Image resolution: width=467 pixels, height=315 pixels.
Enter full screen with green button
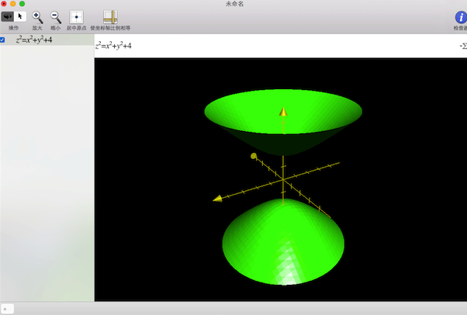click(22, 4)
